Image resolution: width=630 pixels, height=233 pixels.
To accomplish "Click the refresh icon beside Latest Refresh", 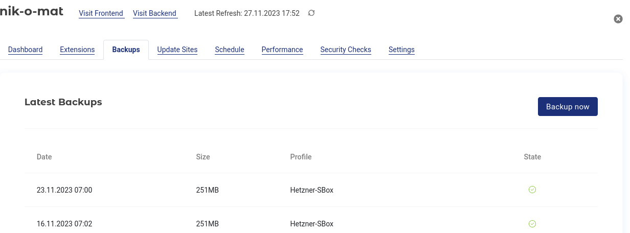I will [311, 13].
